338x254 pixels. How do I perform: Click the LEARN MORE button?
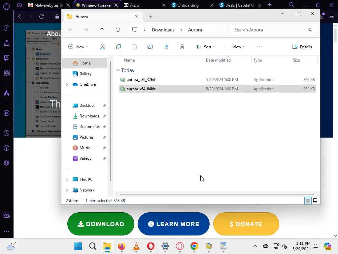(174, 224)
